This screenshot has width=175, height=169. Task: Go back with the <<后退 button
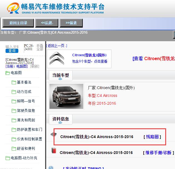coord(47,23)
